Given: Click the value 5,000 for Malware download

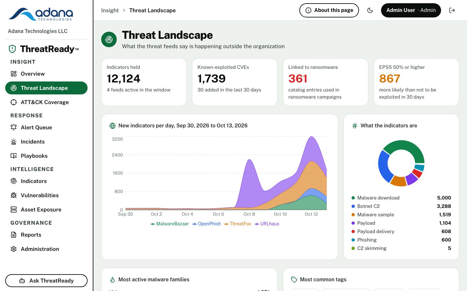Looking at the screenshot, I should pyautogui.click(x=444, y=198).
